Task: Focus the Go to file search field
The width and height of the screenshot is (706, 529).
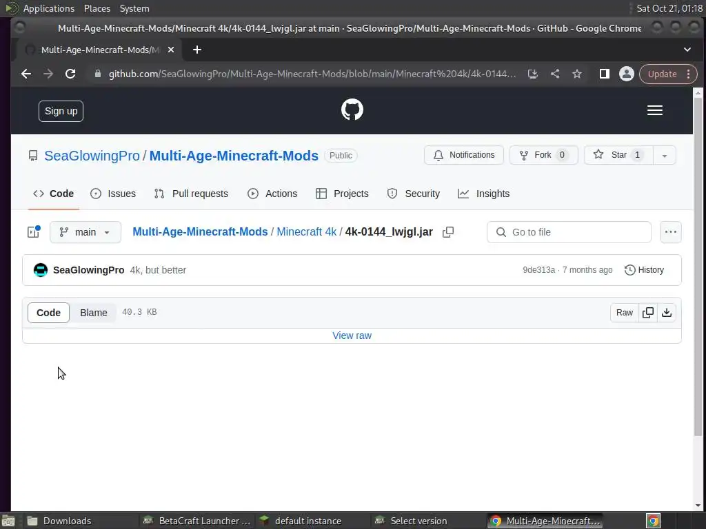Action: (569, 232)
